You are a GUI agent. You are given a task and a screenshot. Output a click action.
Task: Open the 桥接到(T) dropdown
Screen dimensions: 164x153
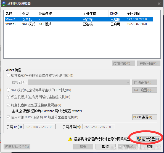79,83
